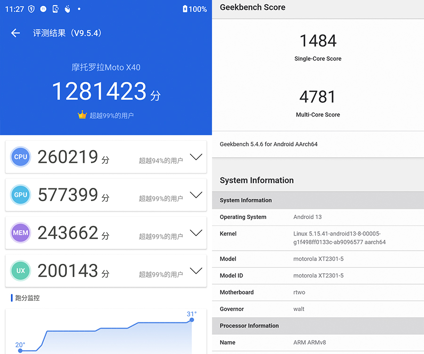Tap the MEM score 243662

[68, 233]
